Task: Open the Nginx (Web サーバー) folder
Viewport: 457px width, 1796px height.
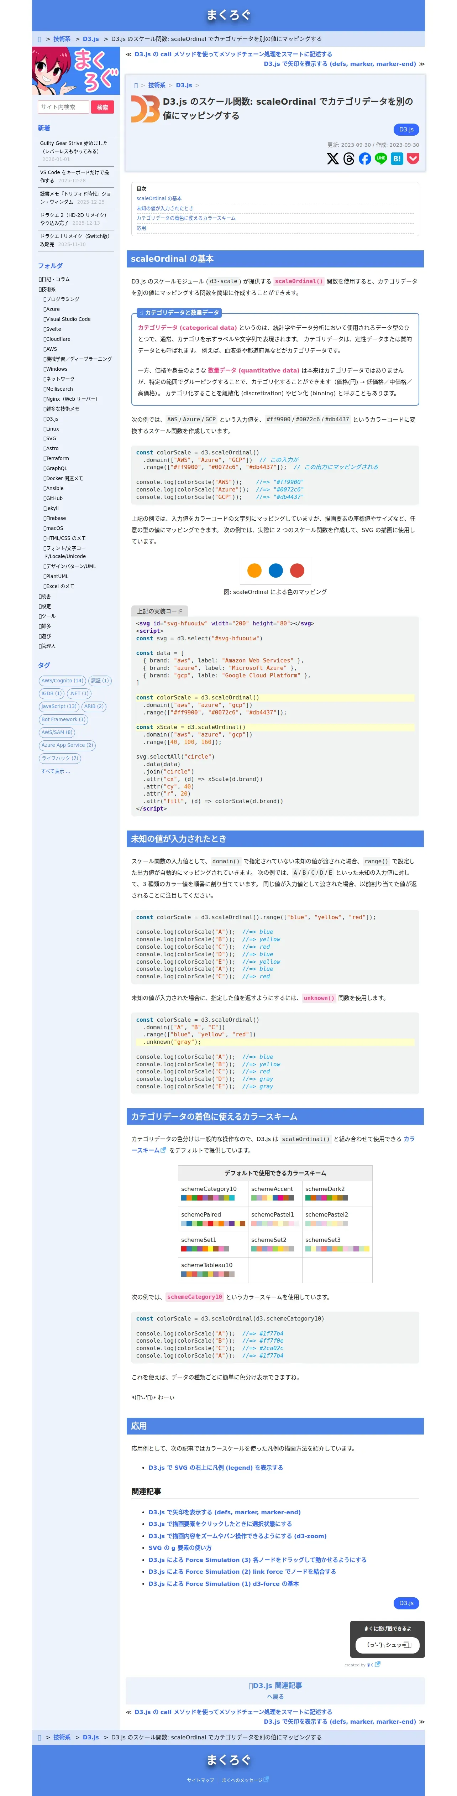Action: (70, 399)
